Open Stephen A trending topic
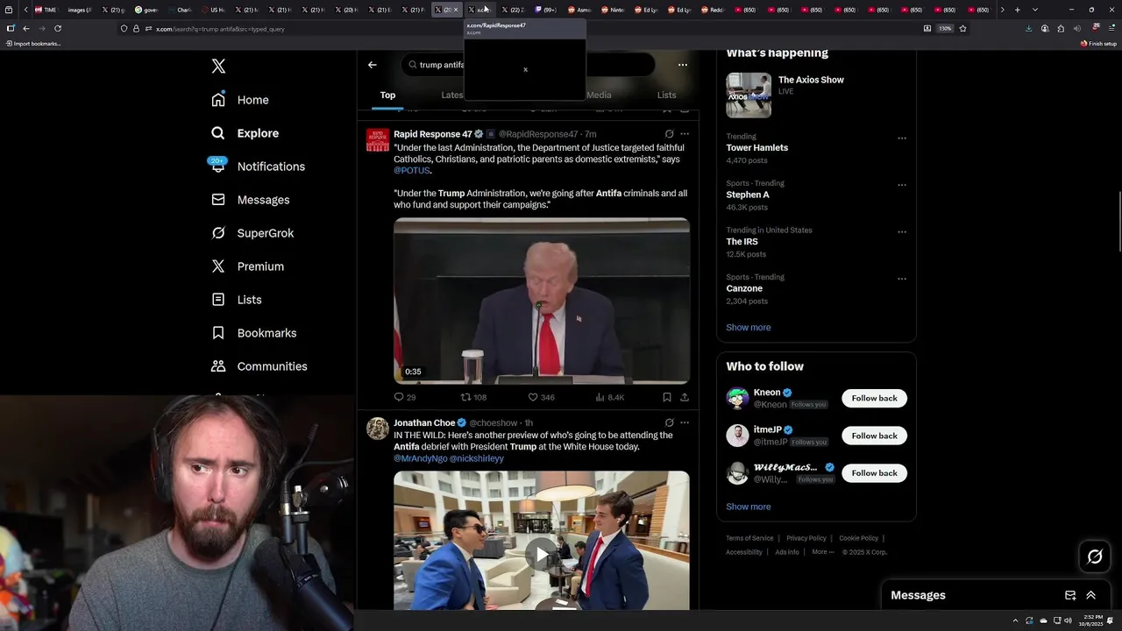Image resolution: width=1122 pixels, height=631 pixels. 747,195
